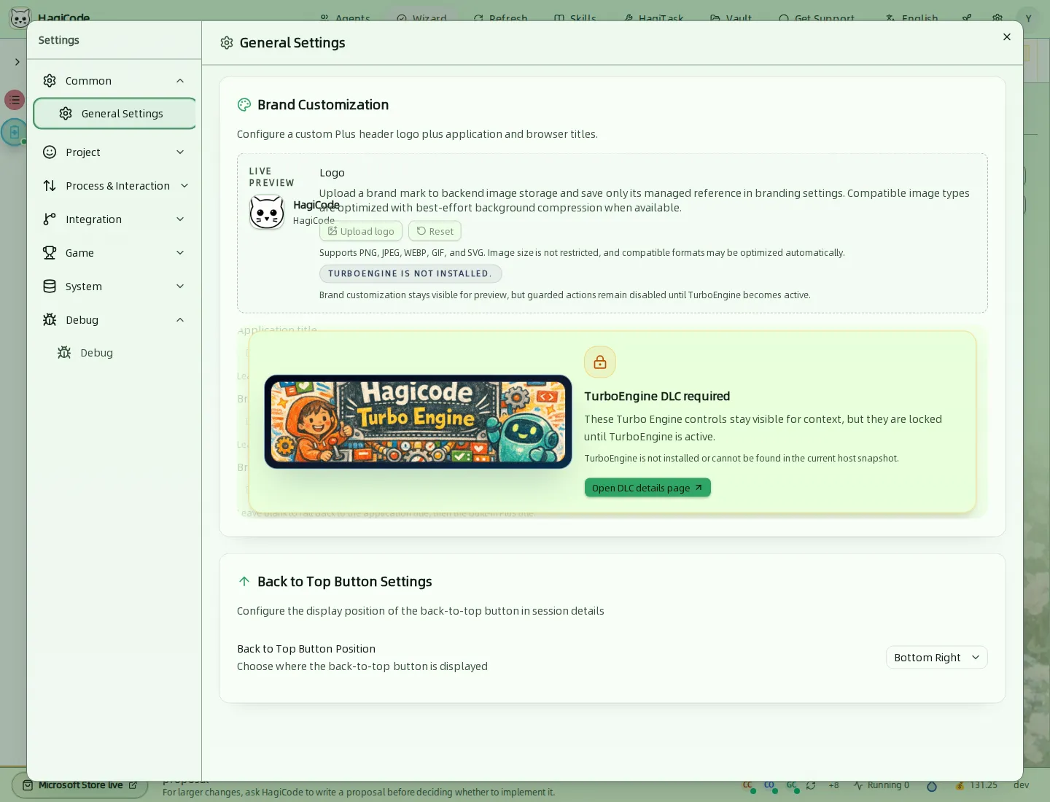1050x802 pixels.
Task: Expand the Integration section
Action: pyautogui.click(x=114, y=219)
